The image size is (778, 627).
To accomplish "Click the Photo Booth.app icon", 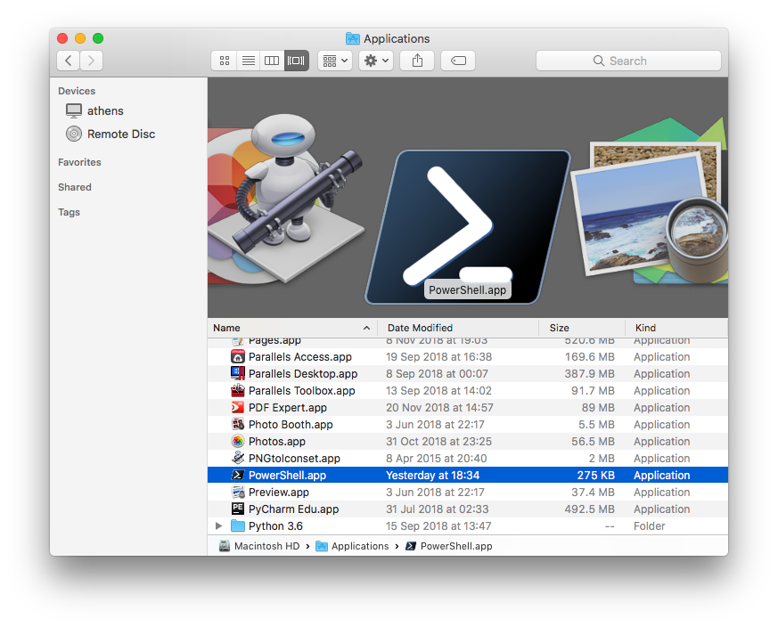I will (238, 424).
